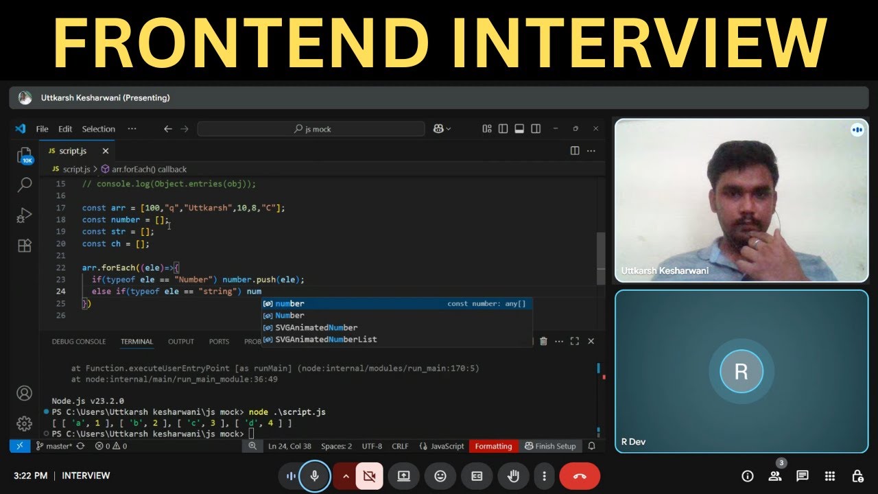
Task: Open Search in the activity bar
Action: 25,185
